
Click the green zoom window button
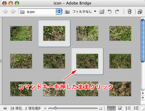click(17, 3)
